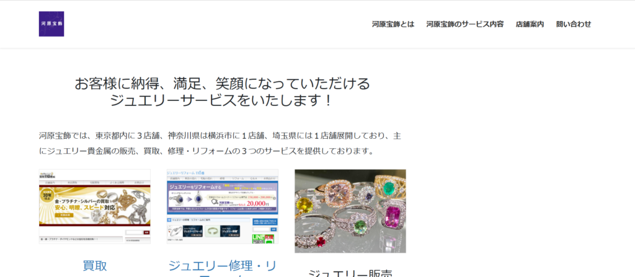Go to the 店舗案内 page
This screenshot has width=635, height=277.
click(530, 24)
